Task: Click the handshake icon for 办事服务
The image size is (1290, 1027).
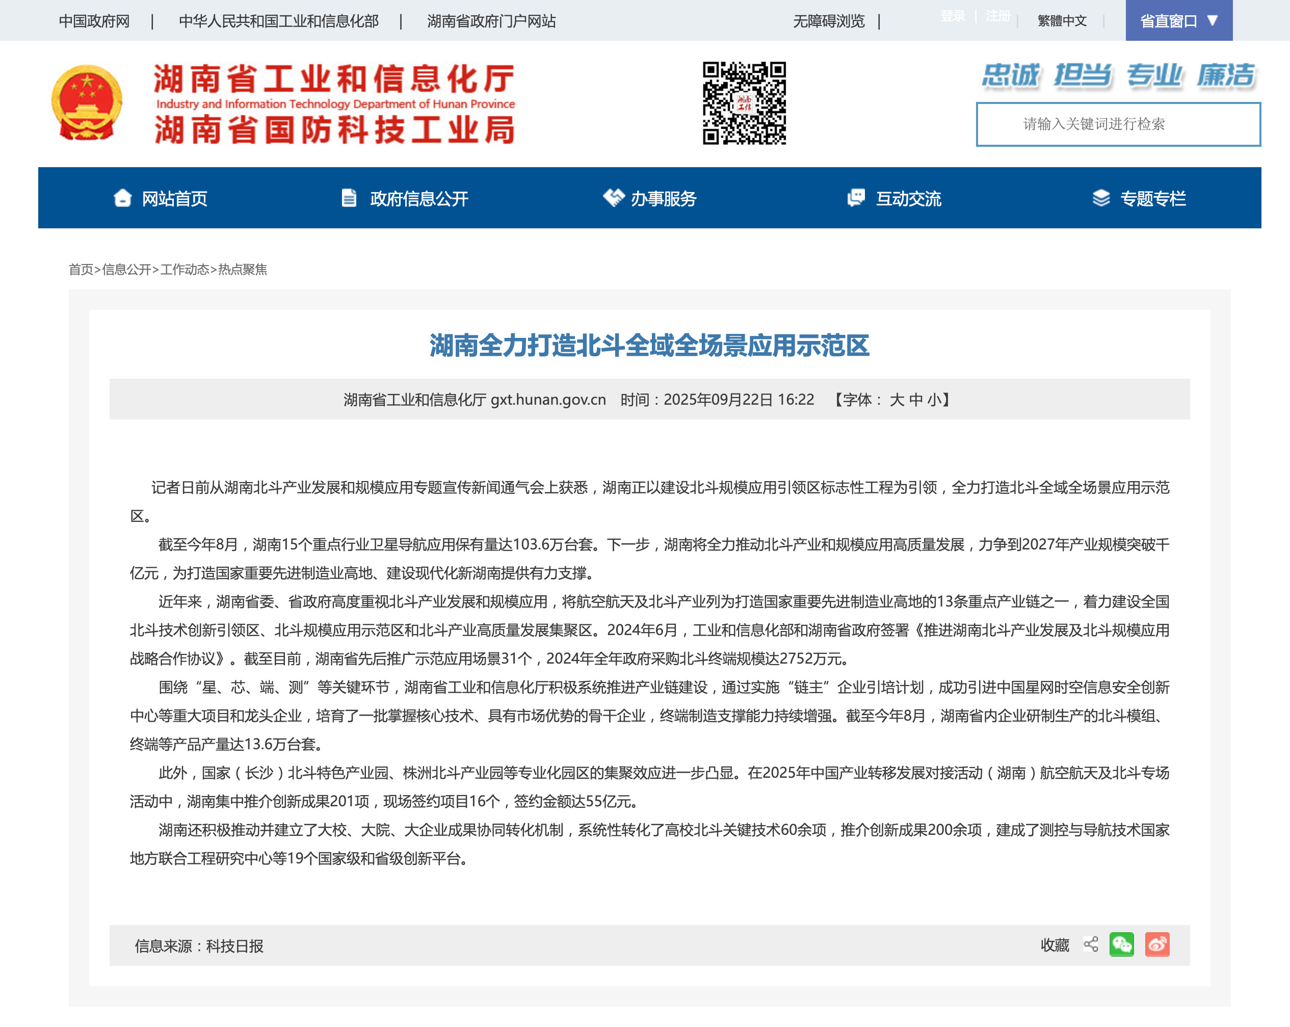Action: point(613,198)
